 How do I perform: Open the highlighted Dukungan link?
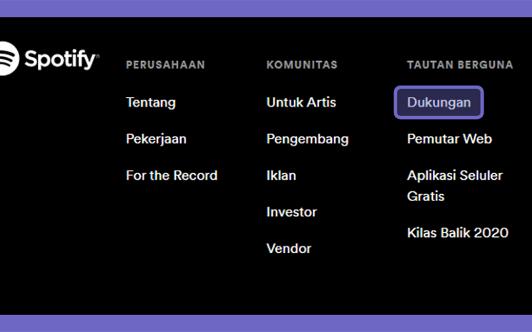(x=439, y=102)
